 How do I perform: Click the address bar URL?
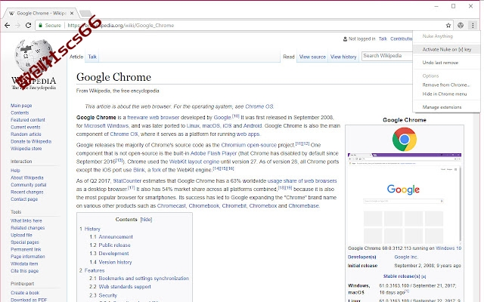(121, 25)
